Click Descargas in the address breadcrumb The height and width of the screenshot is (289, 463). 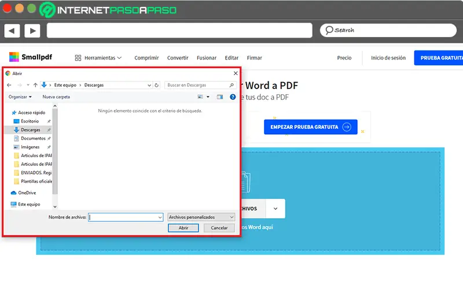tap(94, 85)
